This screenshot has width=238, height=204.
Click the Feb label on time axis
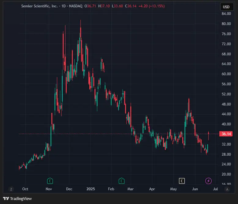tap(111, 189)
